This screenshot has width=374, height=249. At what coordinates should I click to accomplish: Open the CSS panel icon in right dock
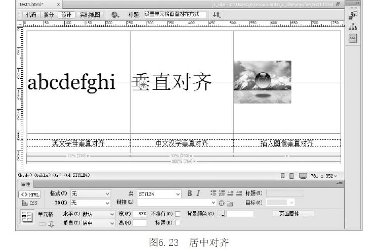click(353, 38)
